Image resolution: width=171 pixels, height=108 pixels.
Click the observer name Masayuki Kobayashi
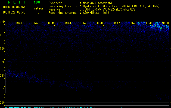coord(98,3)
